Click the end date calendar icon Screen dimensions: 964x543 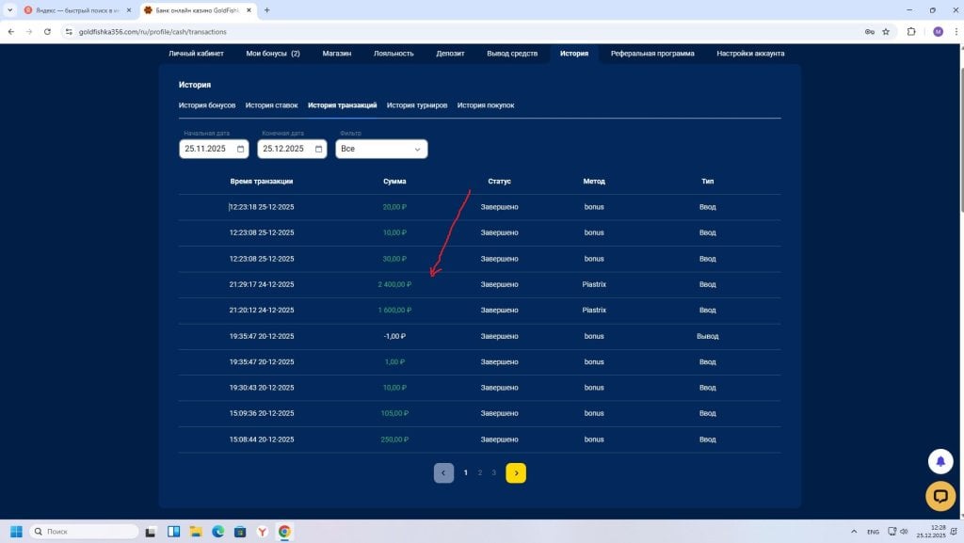(x=318, y=149)
